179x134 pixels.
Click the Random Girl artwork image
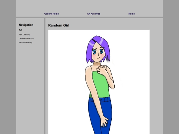click(99, 82)
